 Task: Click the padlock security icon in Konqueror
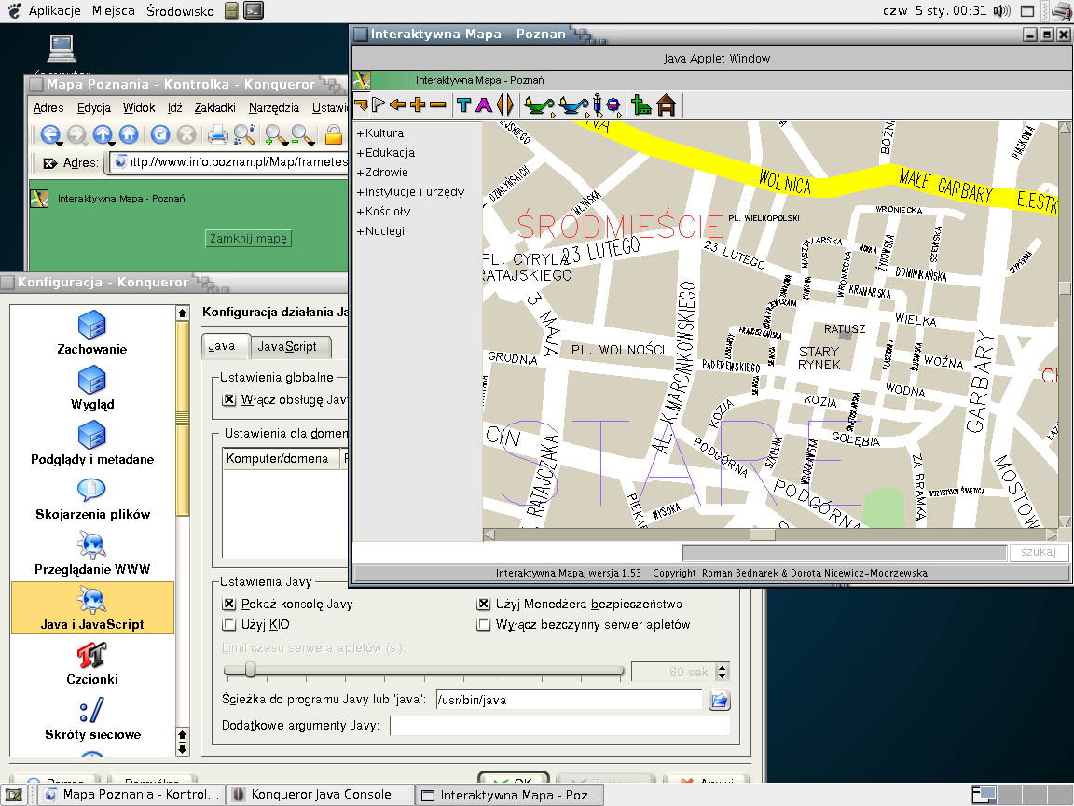pos(334,134)
